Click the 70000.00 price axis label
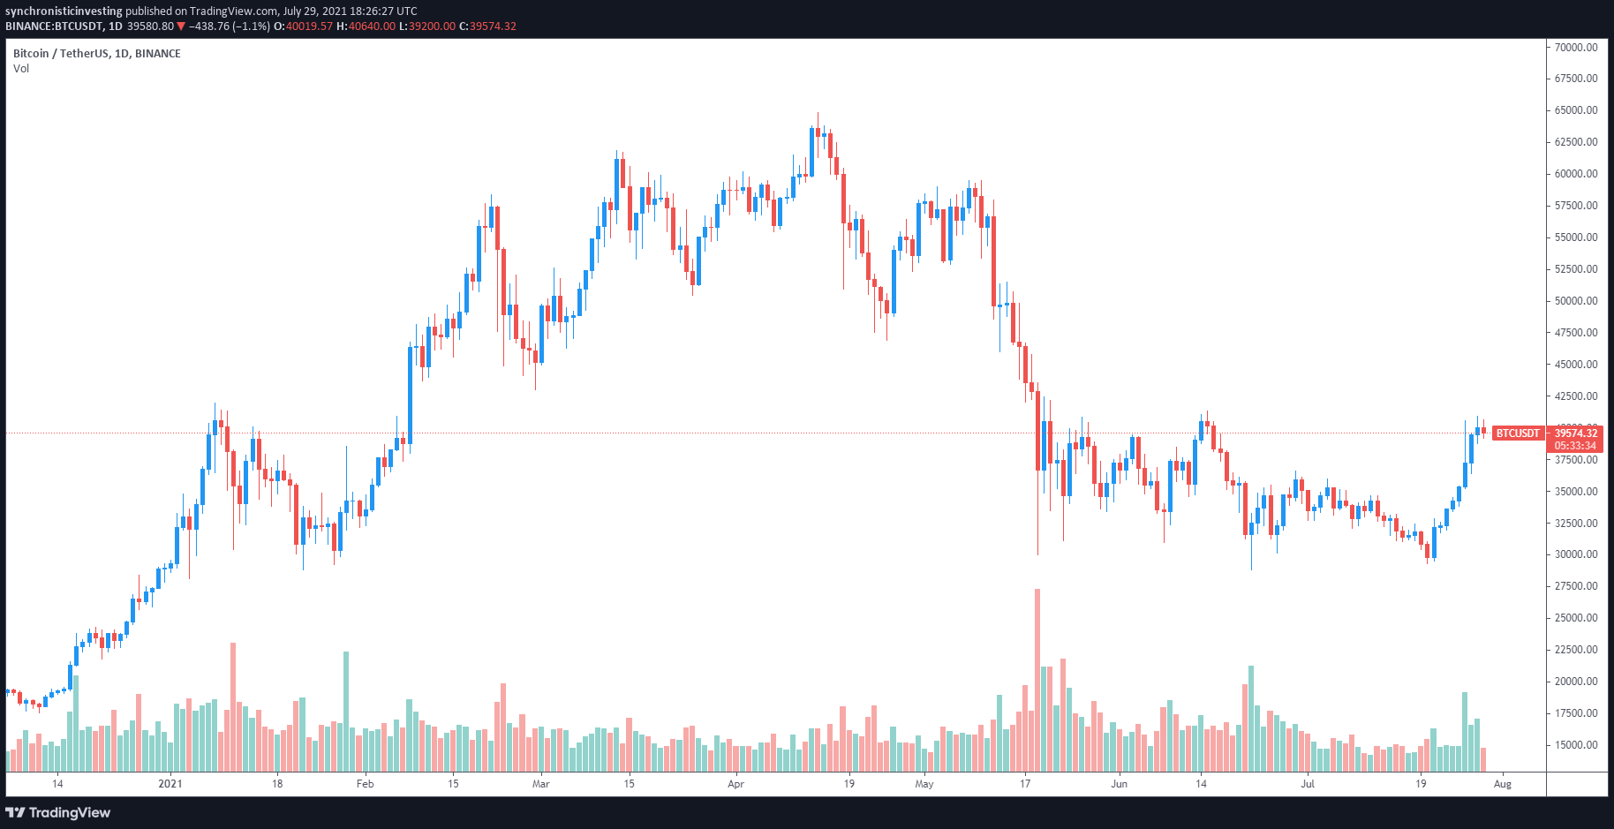 (x=1576, y=48)
